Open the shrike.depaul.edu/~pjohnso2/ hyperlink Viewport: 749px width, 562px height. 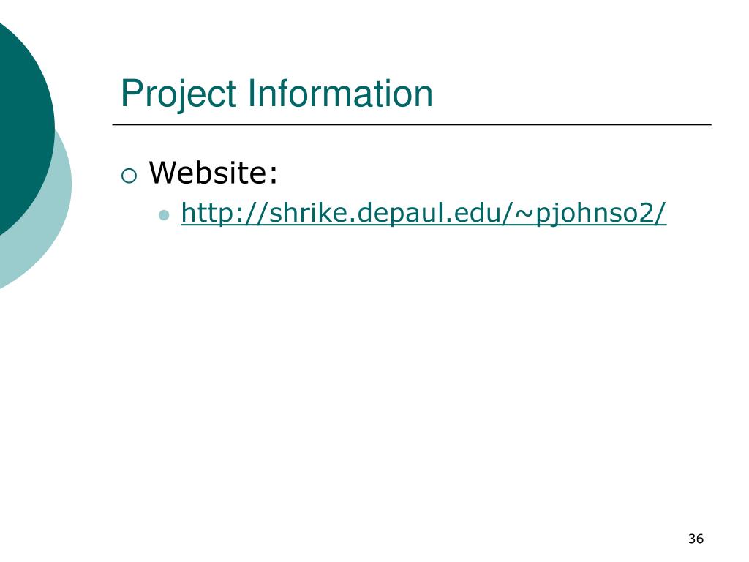[x=424, y=213]
